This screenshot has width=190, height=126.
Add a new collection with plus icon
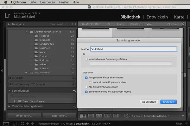coord(74,90)
